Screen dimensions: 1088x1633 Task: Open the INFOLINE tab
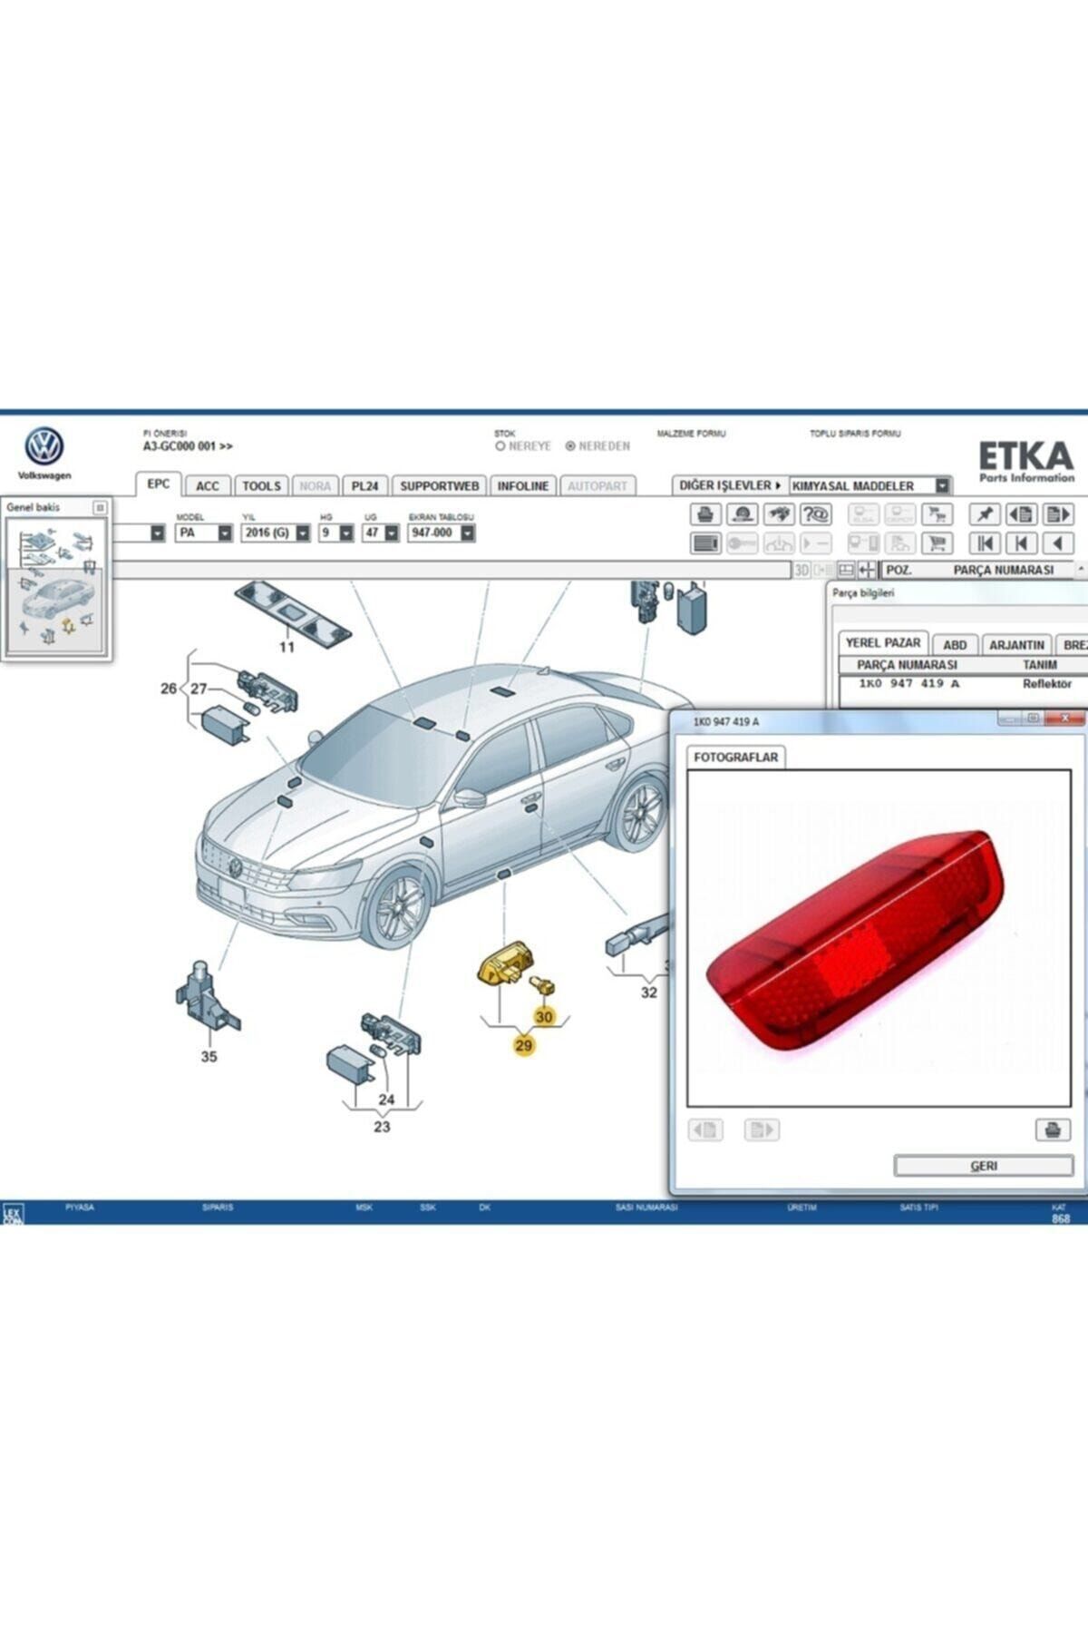[523, 485]
